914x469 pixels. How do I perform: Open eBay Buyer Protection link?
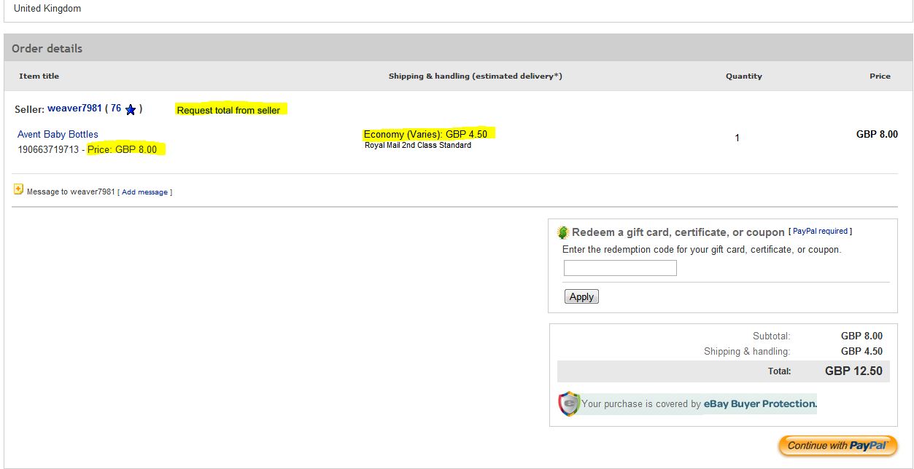(x=760, y=403)
